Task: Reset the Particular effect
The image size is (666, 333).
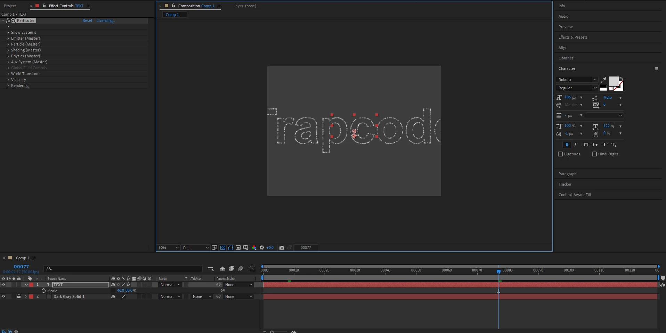Action: tap(87, 21)
